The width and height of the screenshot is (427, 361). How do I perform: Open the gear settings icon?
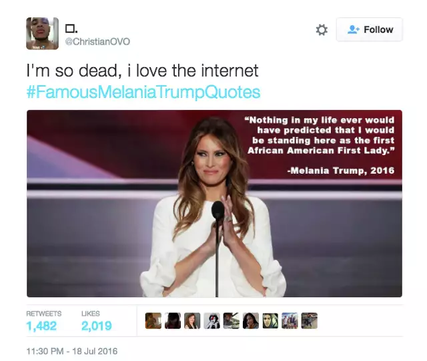[322, 29]
